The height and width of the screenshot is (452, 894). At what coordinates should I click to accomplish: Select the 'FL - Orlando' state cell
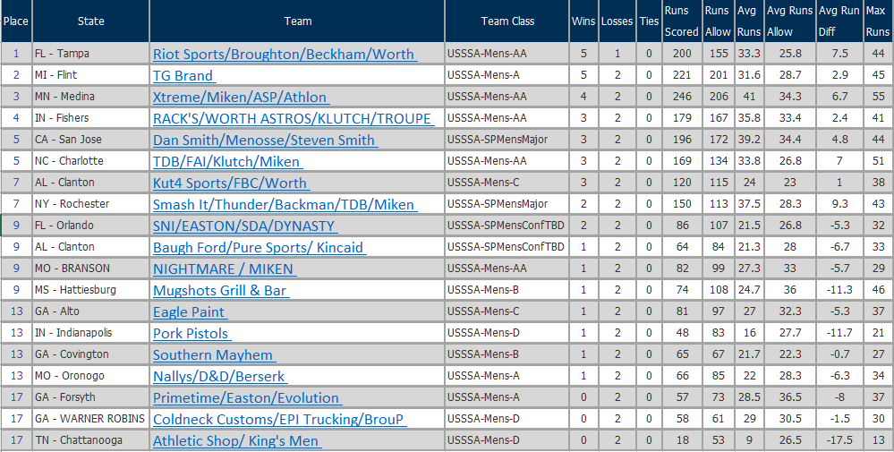point(90,226)
